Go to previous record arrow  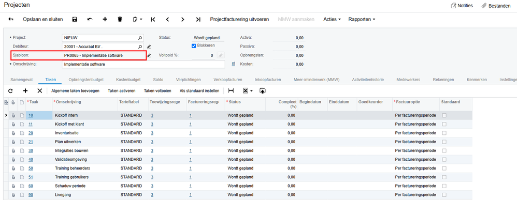point(167,20)
